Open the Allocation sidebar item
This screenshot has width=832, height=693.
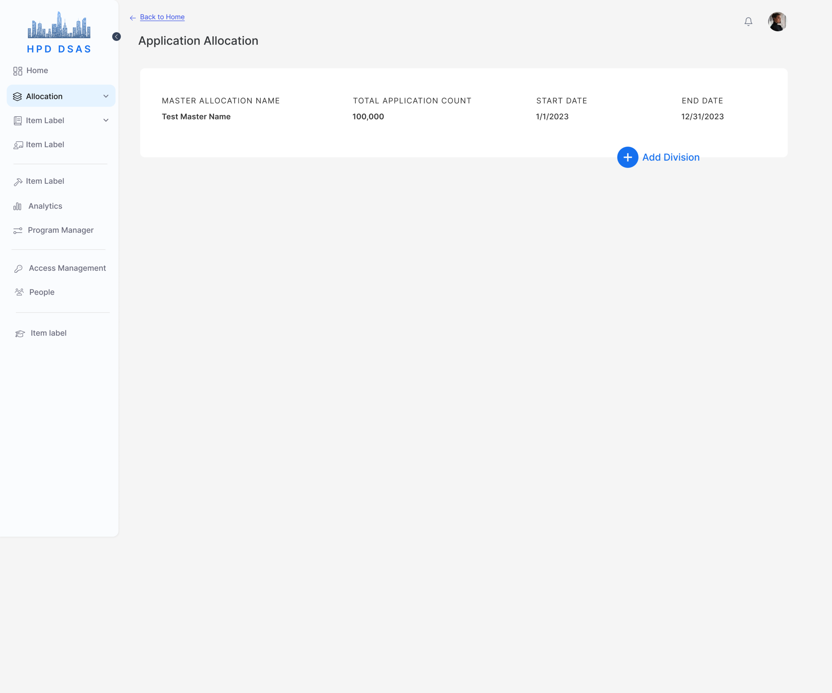click(45, 96)
